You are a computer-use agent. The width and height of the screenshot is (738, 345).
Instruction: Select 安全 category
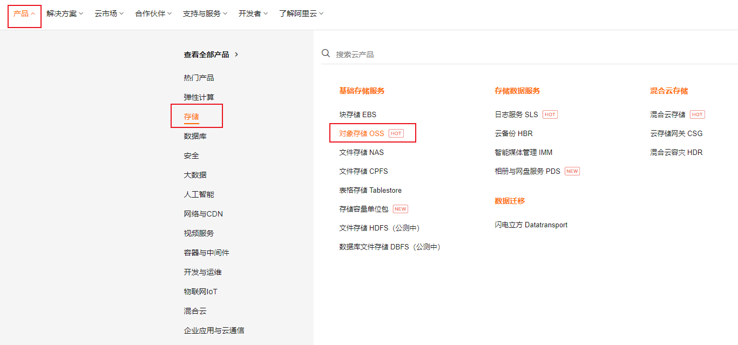tap(191, 155)
